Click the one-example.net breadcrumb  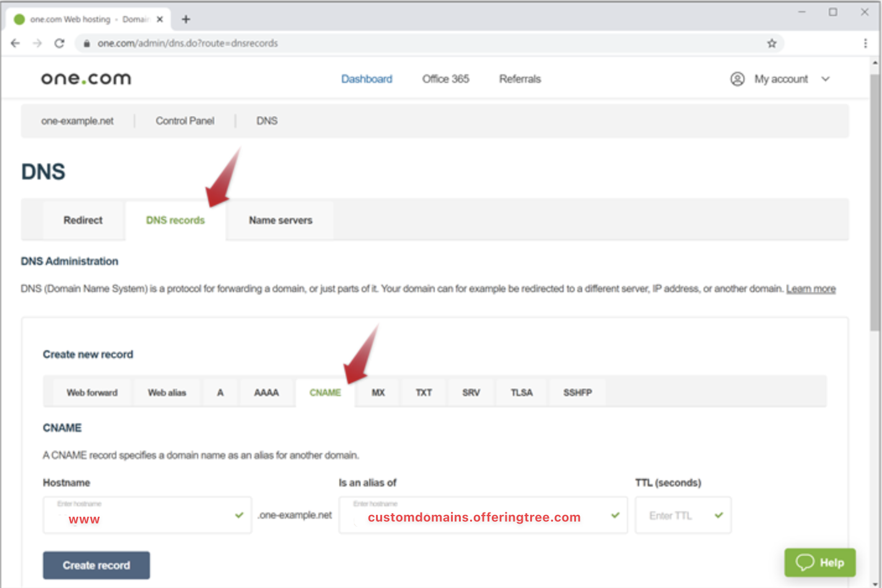(77, 121)
